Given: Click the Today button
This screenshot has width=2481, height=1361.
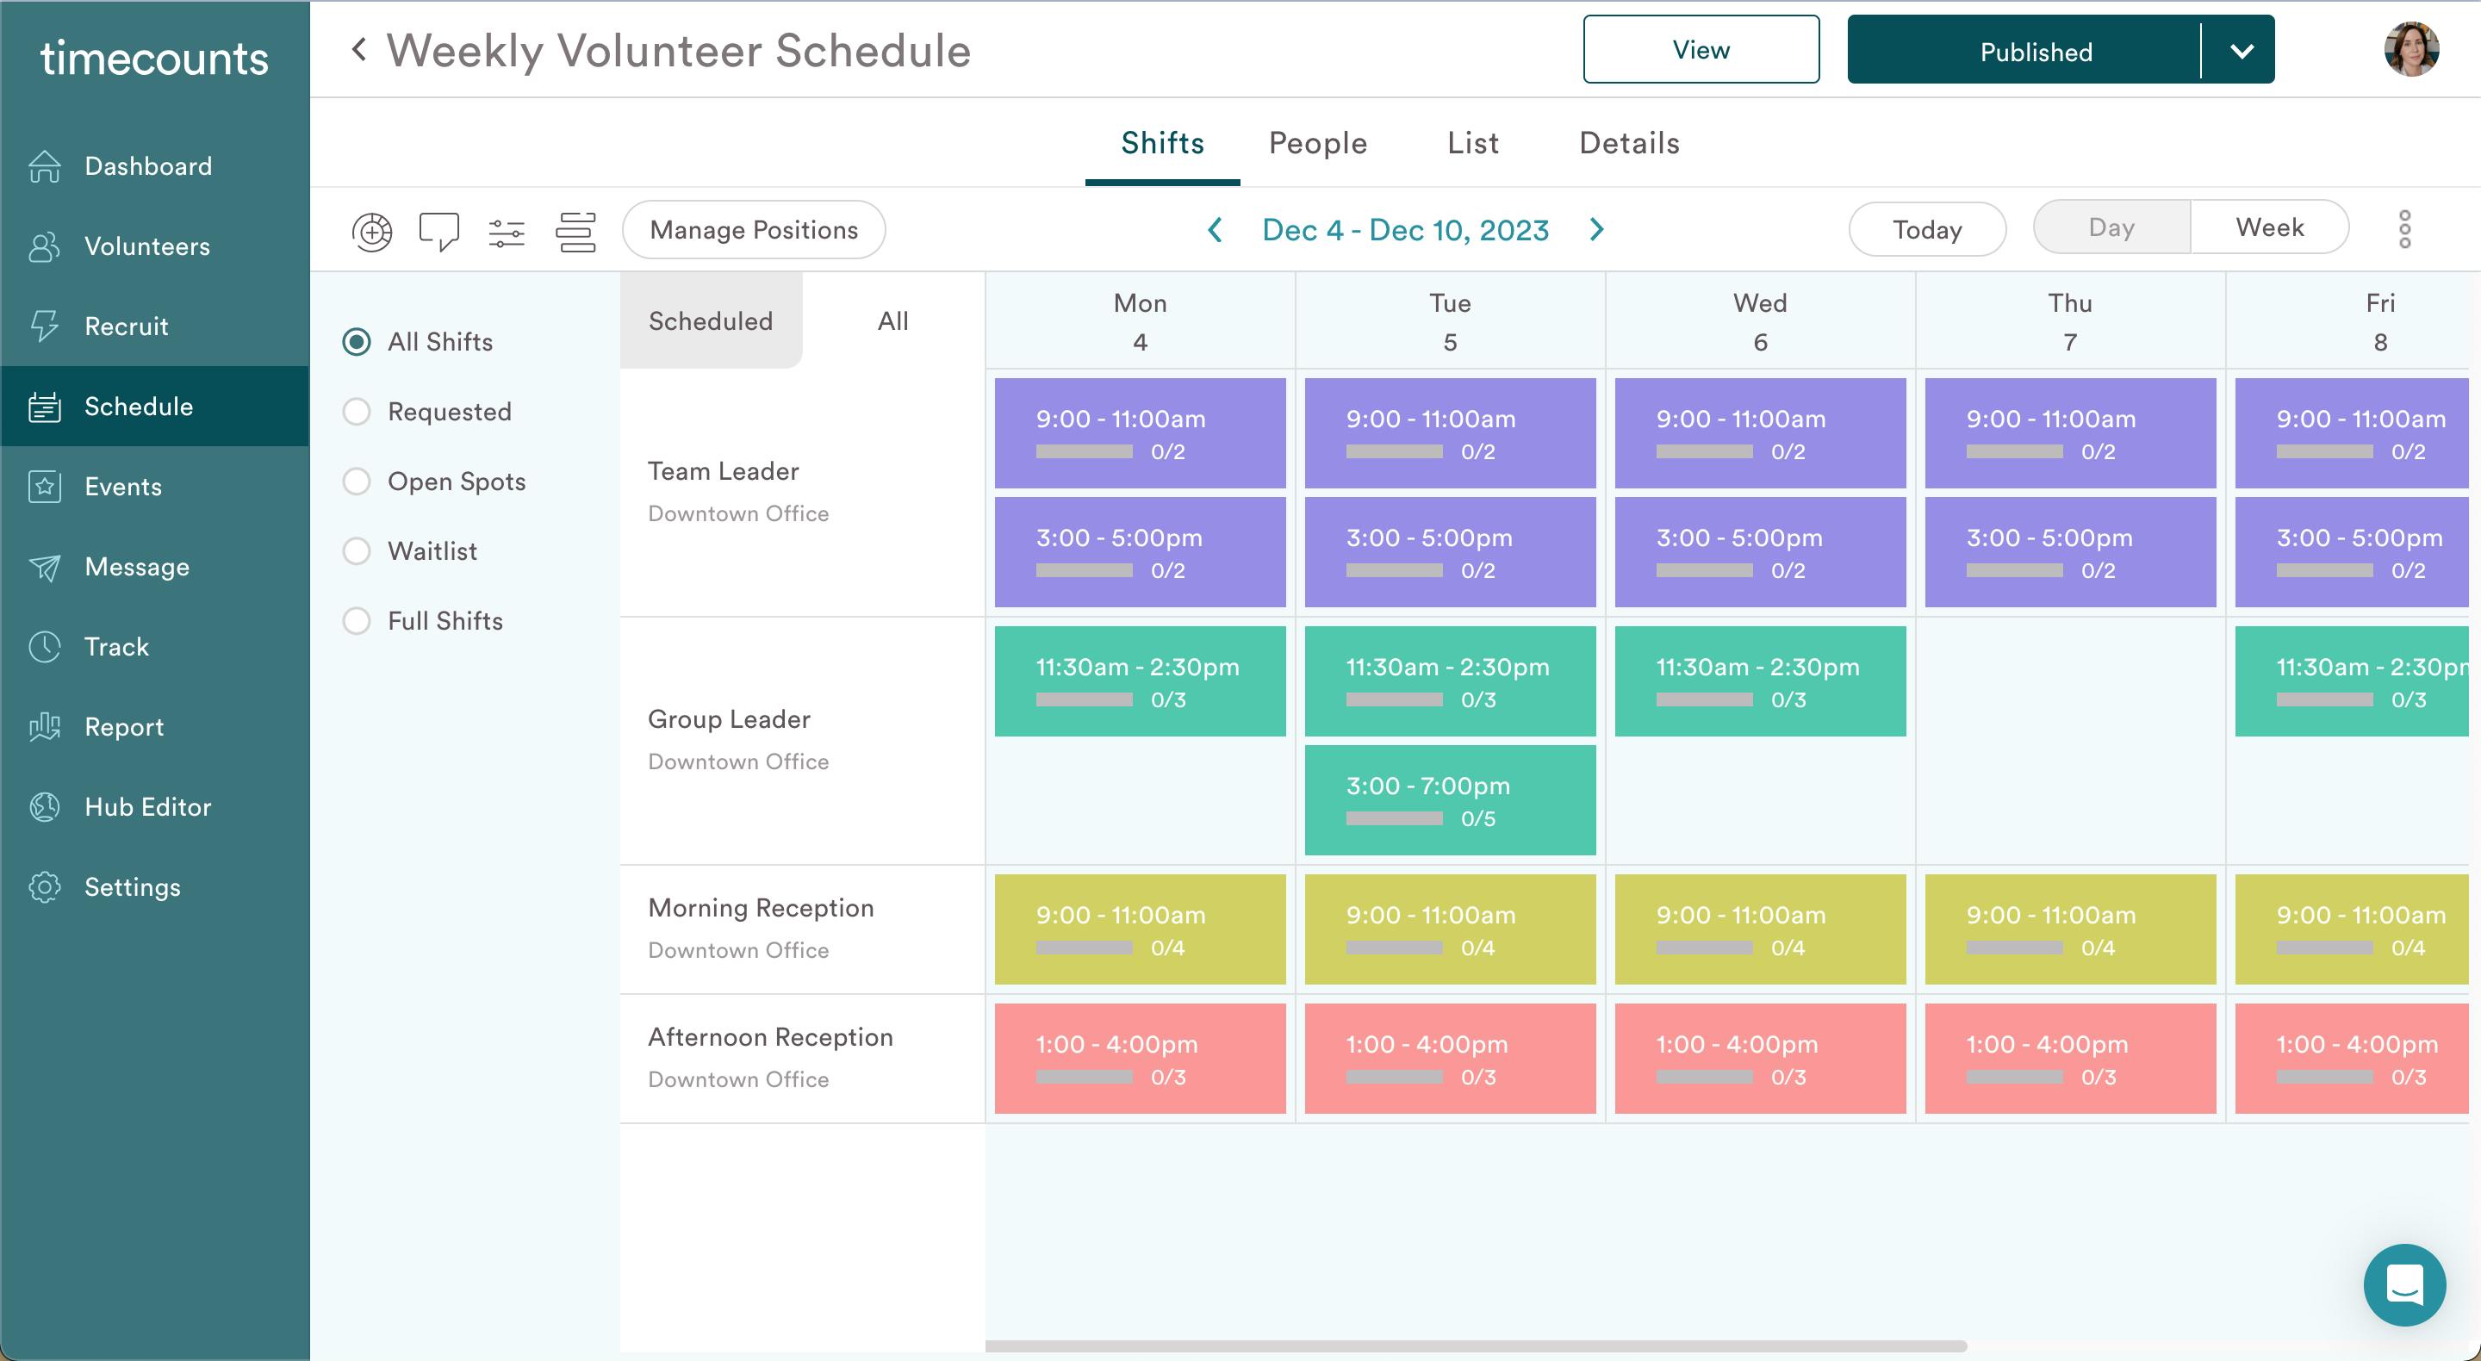Looking at the screenshot, I should pyautogui.click(x=1927, y=229).
